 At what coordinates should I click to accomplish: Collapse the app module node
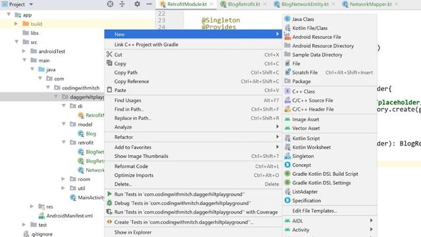(x=9, y=14)
